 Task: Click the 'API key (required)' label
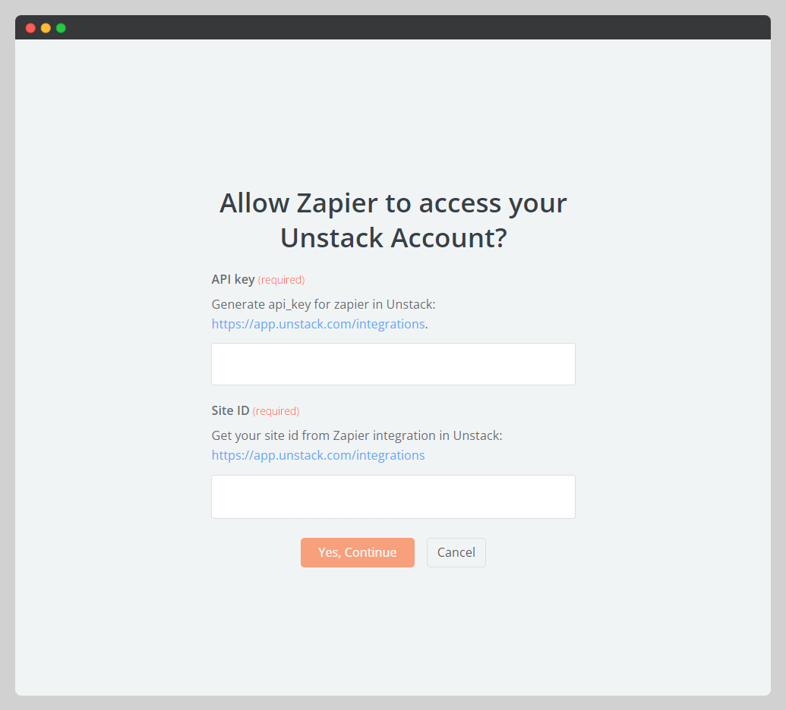click(x=257, y=279)
